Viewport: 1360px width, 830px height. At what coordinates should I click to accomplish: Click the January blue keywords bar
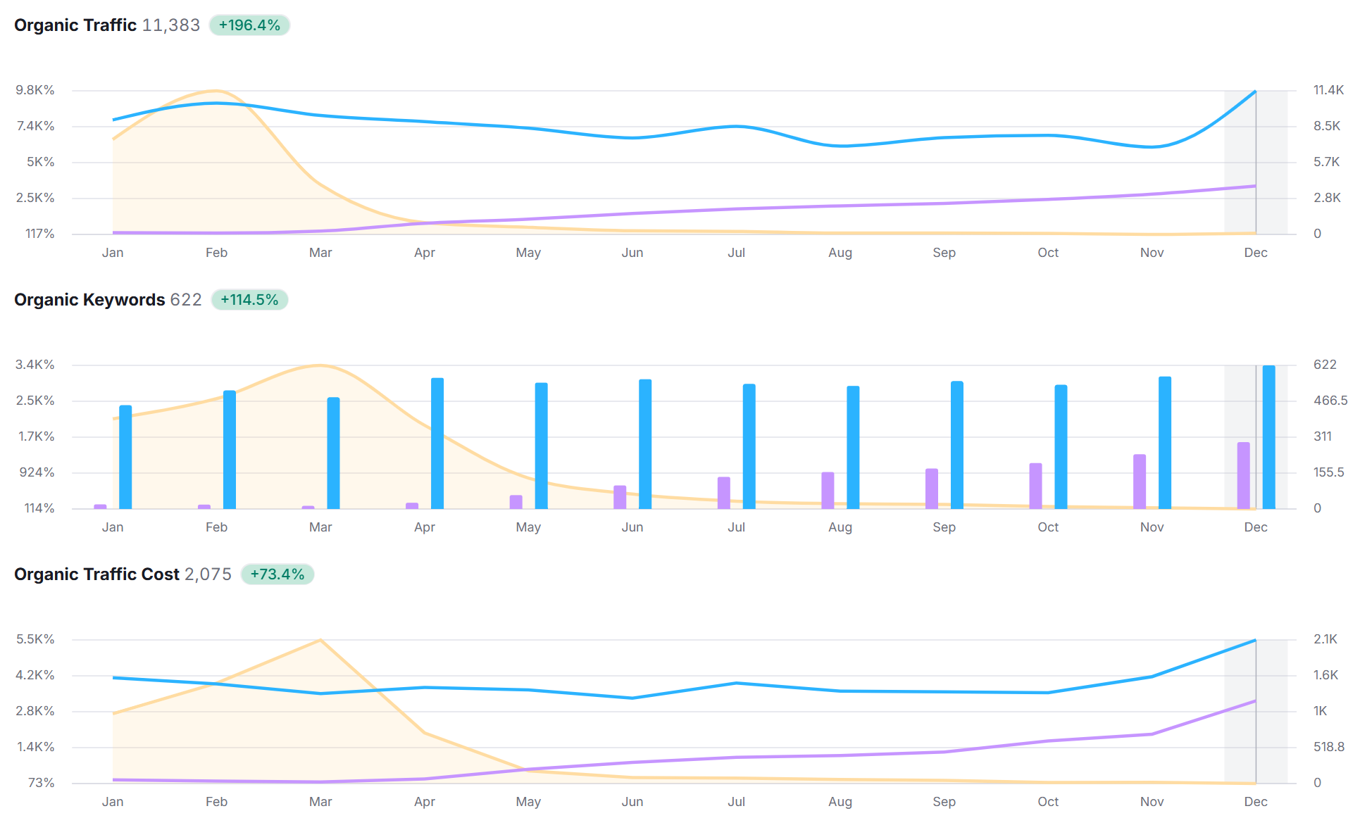[x=125, y=457]
